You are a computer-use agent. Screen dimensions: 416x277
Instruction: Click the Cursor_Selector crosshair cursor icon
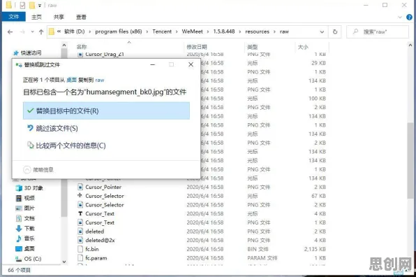tap(80, 196)
